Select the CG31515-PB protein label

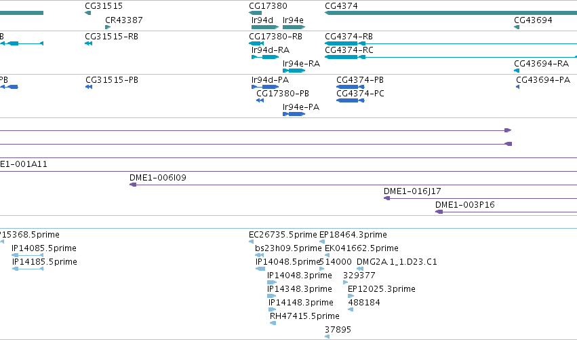click(112, 80)
